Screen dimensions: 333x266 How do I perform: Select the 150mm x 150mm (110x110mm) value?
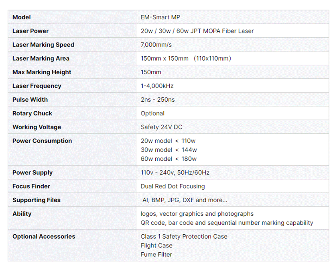(x=186, y=59)
